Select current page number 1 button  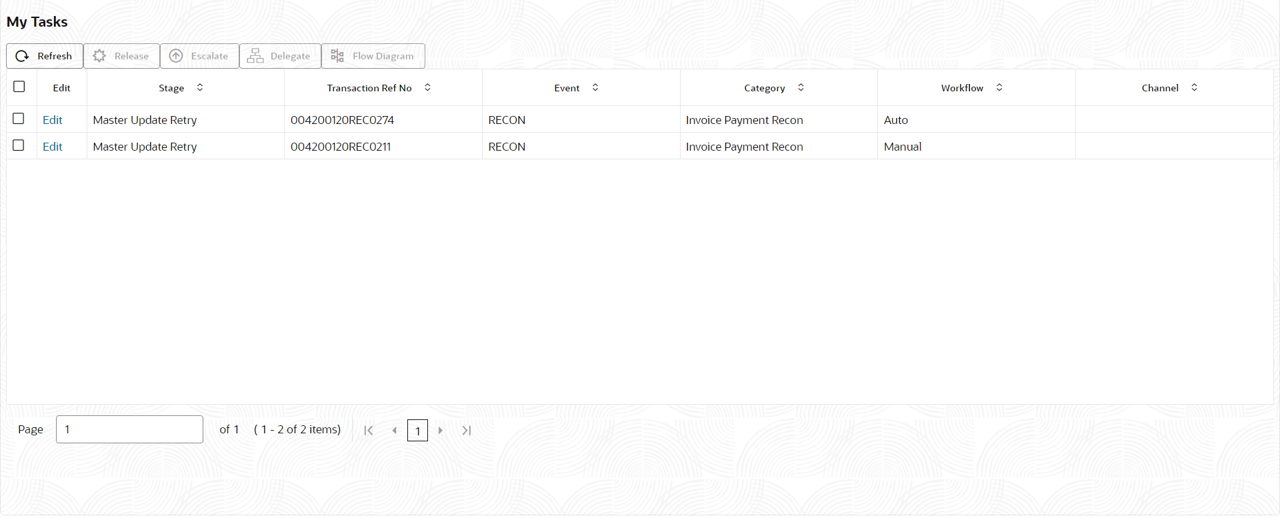coord(417,431)
